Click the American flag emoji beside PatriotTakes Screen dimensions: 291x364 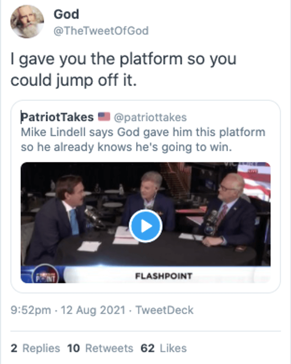[104, 117]
